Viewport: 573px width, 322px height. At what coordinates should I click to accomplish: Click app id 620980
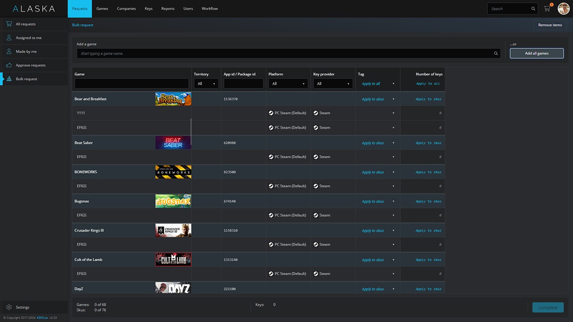[x=230, y=143]
